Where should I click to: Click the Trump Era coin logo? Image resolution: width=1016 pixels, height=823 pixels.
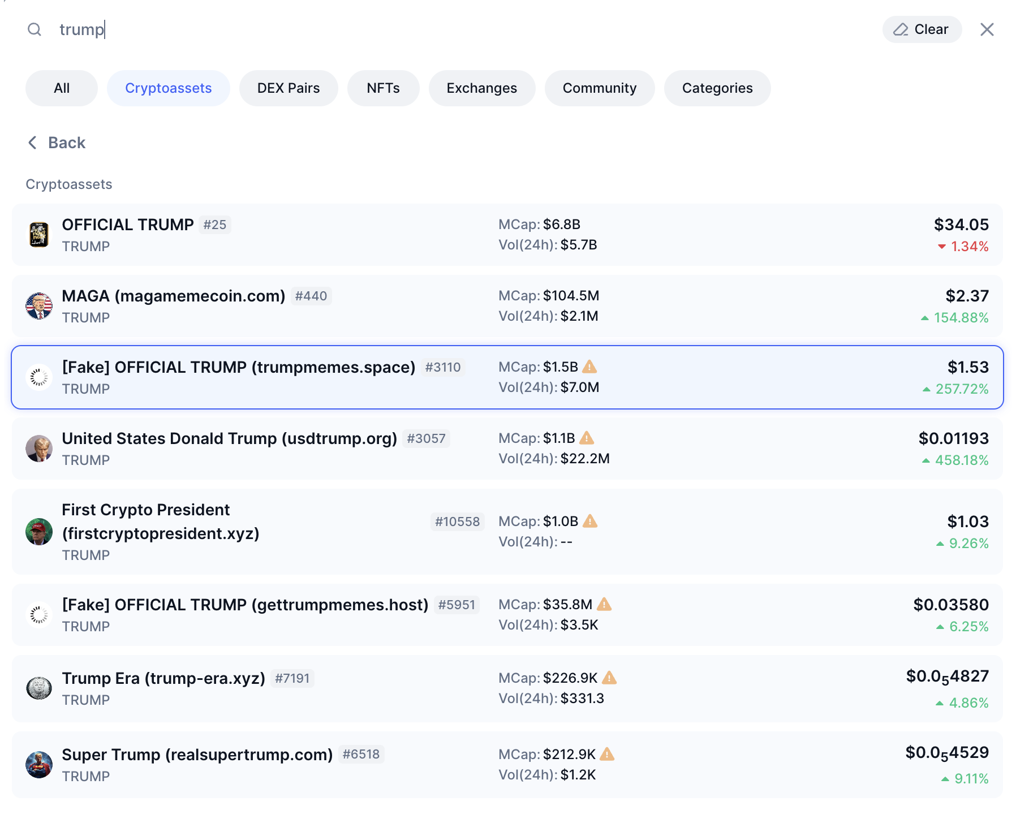[39, 688]
